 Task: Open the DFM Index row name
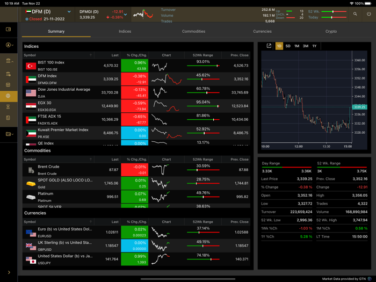pos(47,76)
